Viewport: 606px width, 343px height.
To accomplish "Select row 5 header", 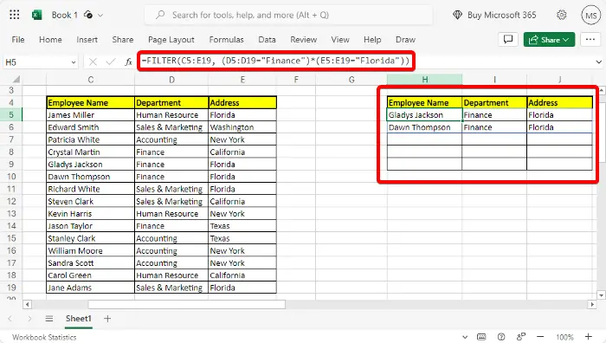I will 11,115.
